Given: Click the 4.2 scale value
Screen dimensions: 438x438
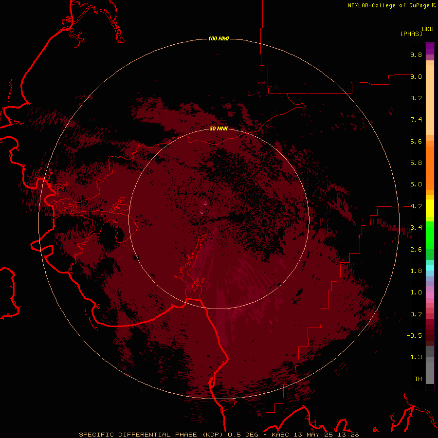Looking at the screenshot, I should point(416,206).
